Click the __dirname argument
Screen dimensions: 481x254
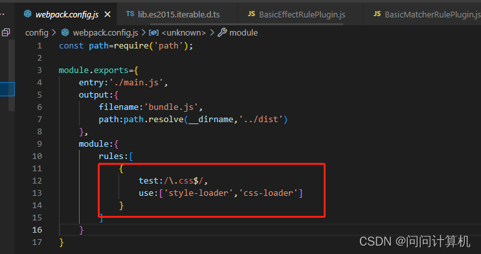click(x=211, y=120)
